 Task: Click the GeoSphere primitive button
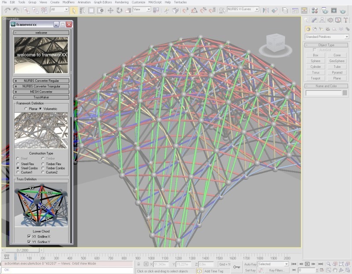tap(337, 61)
